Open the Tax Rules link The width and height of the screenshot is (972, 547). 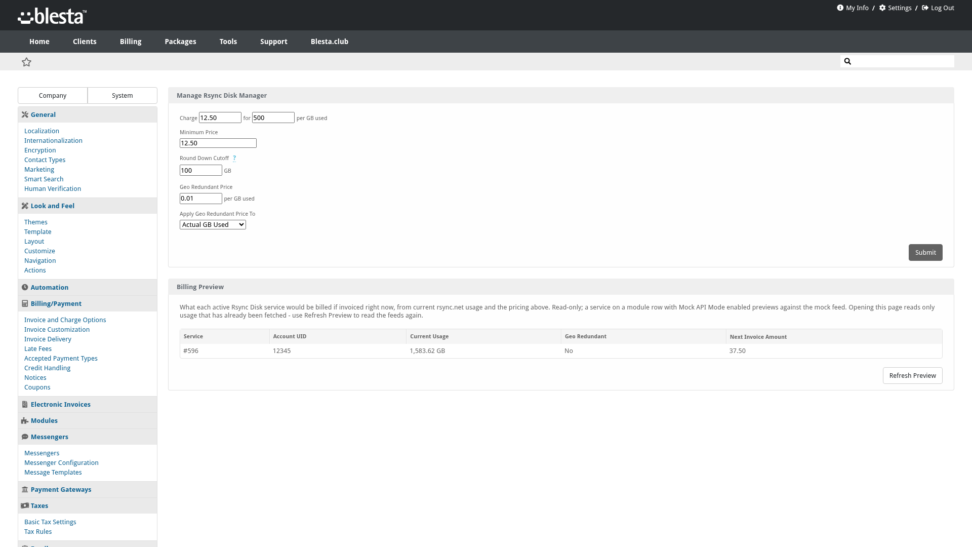click(38, 531)
